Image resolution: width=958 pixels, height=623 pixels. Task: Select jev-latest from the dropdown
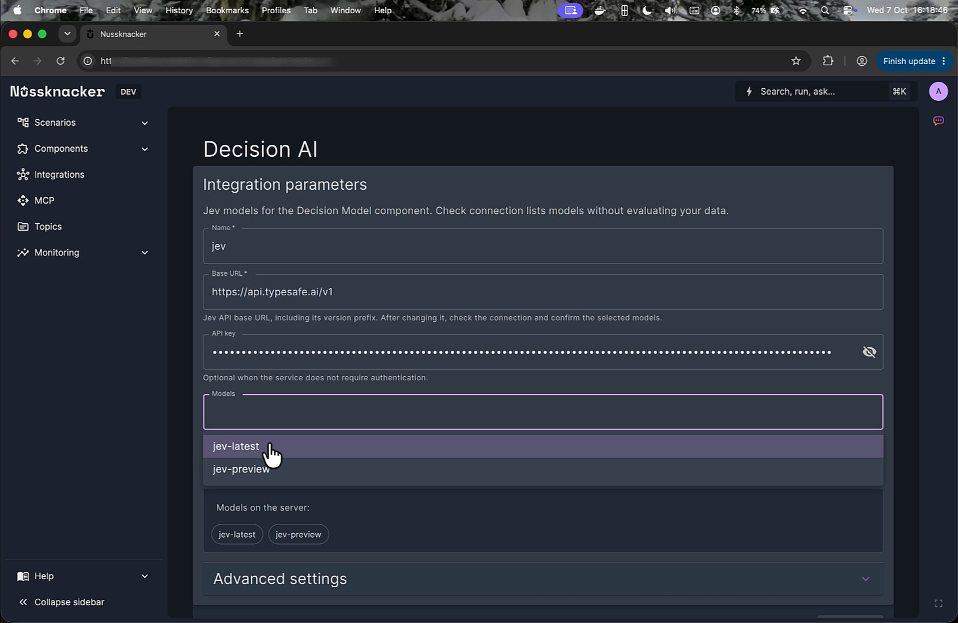point(543,446)
